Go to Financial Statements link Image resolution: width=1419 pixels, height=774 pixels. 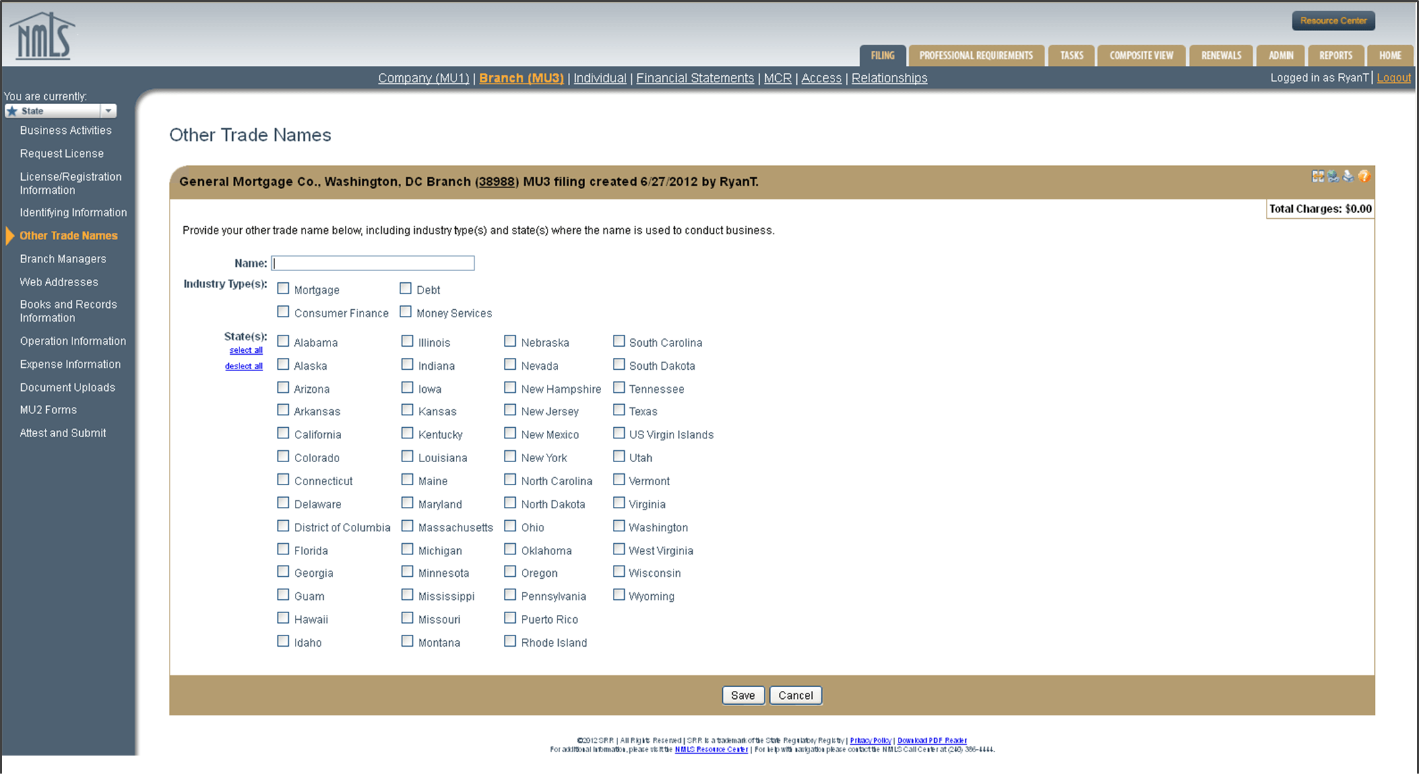(x=695, y=78)
